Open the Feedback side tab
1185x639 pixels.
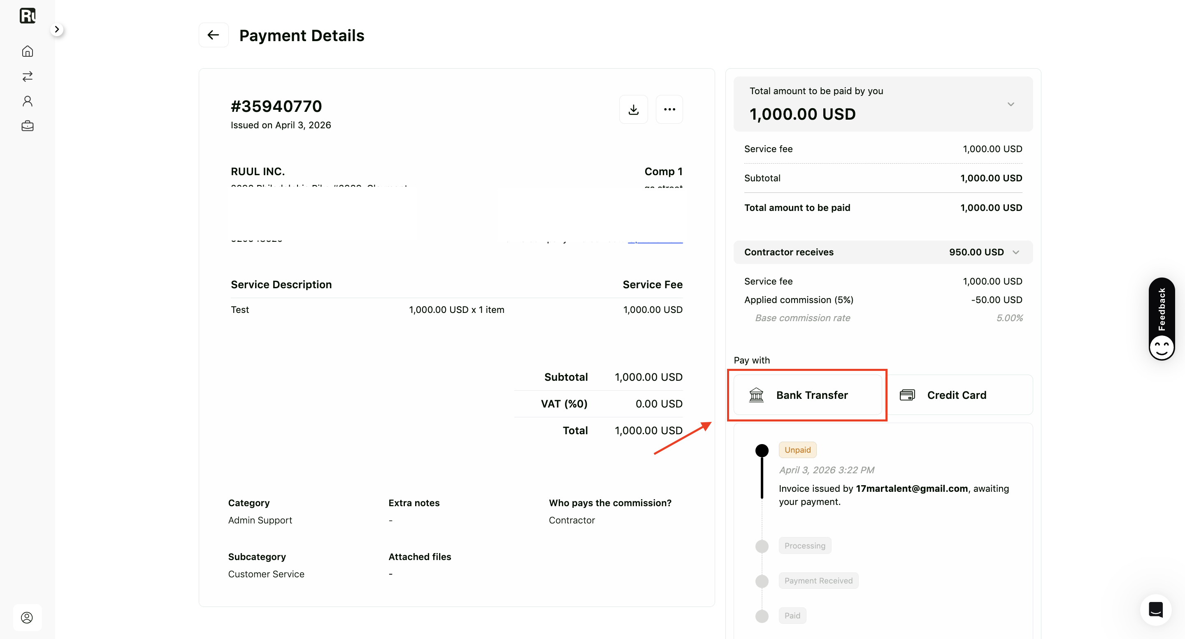pos(1162,319)
